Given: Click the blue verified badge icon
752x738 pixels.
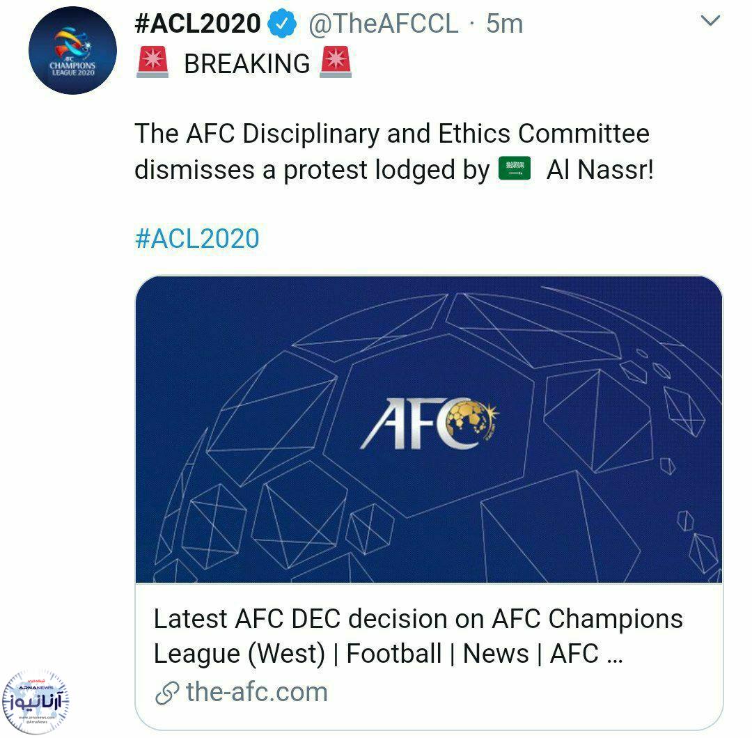Looking at the screenshot, I should [281, 23].
